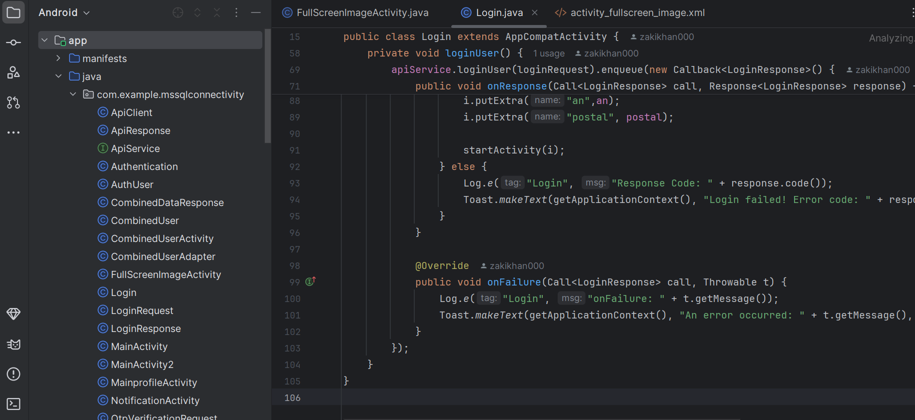This screenshot has height=420, width=915.
Task: Switch to activity_fullscreen_image.xml tab
Action: coord(630,12)
